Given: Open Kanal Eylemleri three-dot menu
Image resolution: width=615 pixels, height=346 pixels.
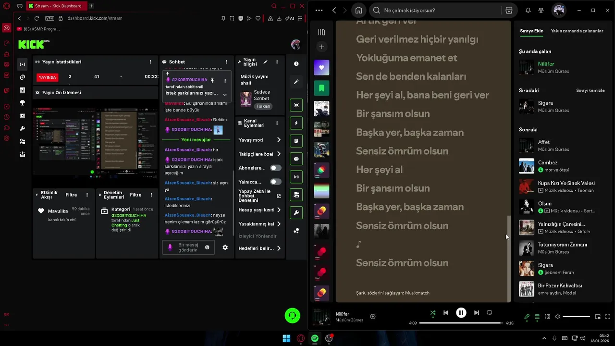Looking at the screenshot, I should point(277,123).
